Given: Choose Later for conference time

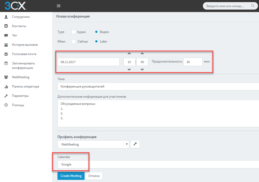Looking at the screenshot, I should 97,42.
